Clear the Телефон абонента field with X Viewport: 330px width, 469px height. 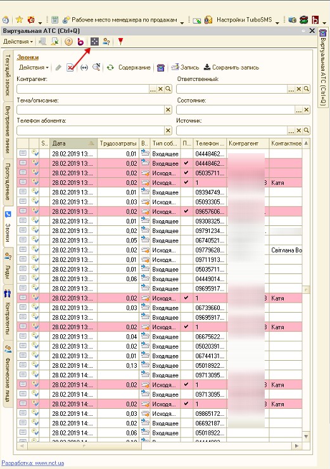[x=168, y=130]
